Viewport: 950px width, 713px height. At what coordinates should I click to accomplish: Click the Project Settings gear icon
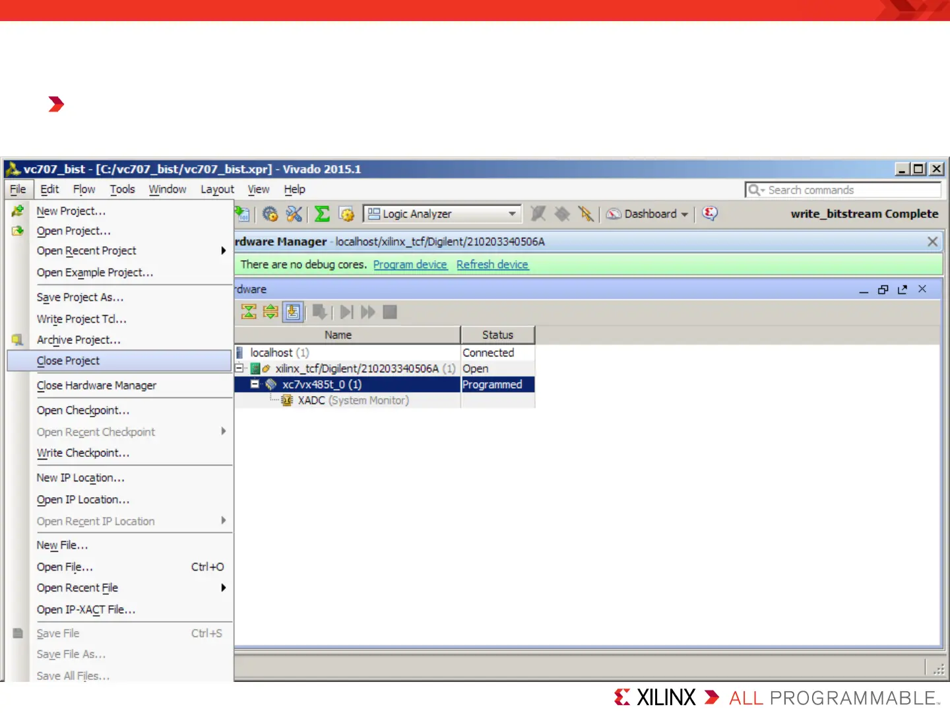[x=270, y=214]
